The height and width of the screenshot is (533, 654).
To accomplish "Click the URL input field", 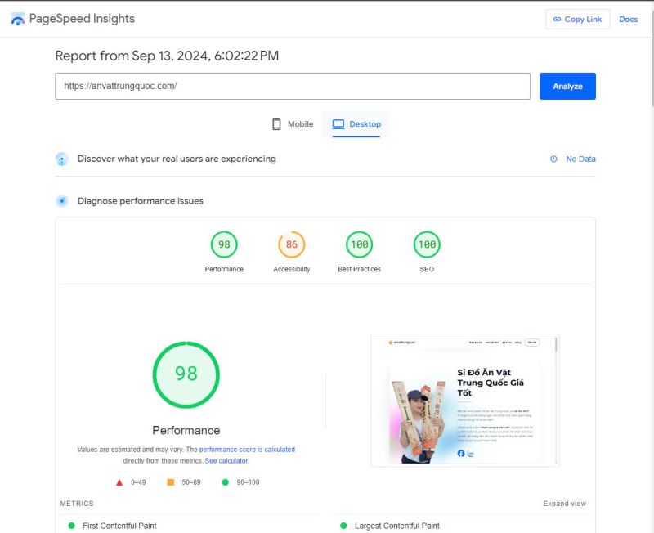I will pyautogui.click(x=293, y=86).
